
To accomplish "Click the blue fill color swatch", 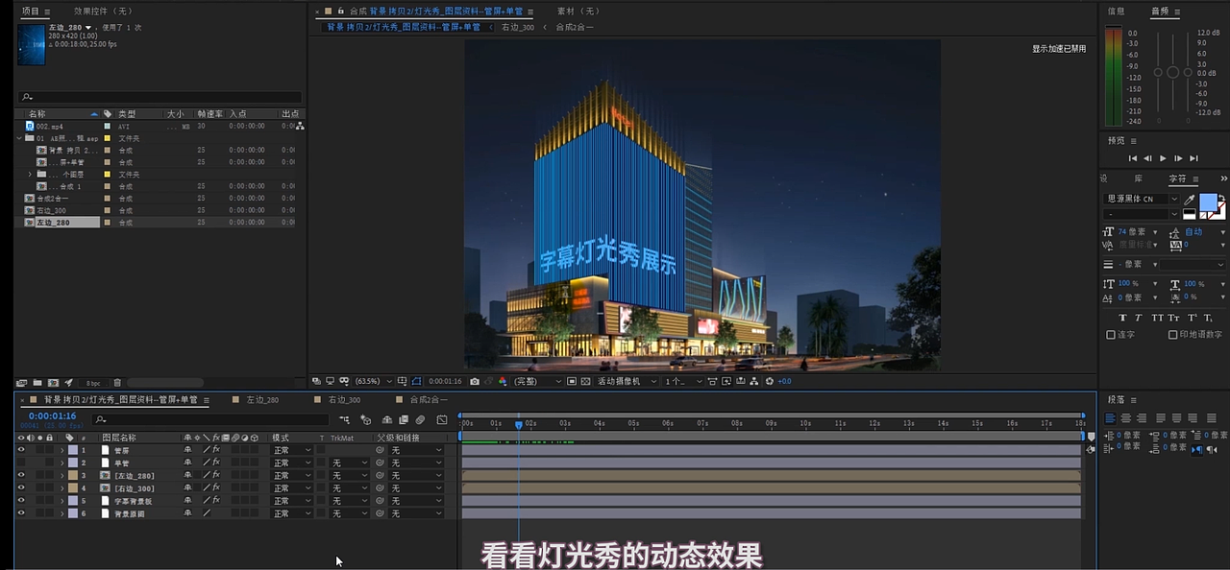I will point(1210,202).
